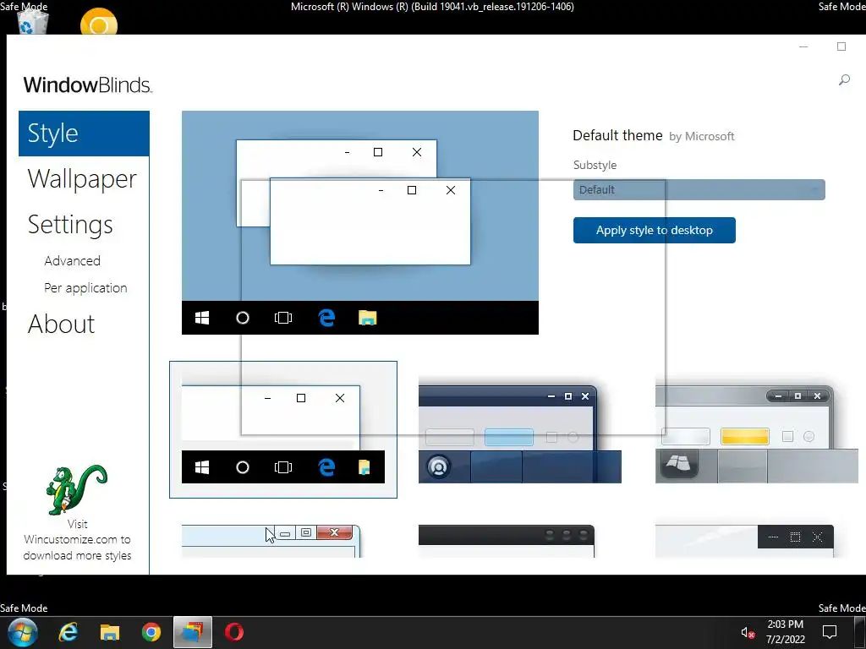Viewport: 866px width, 649px height.
Task: Open Per application settings
Action: tap(85, 288)
